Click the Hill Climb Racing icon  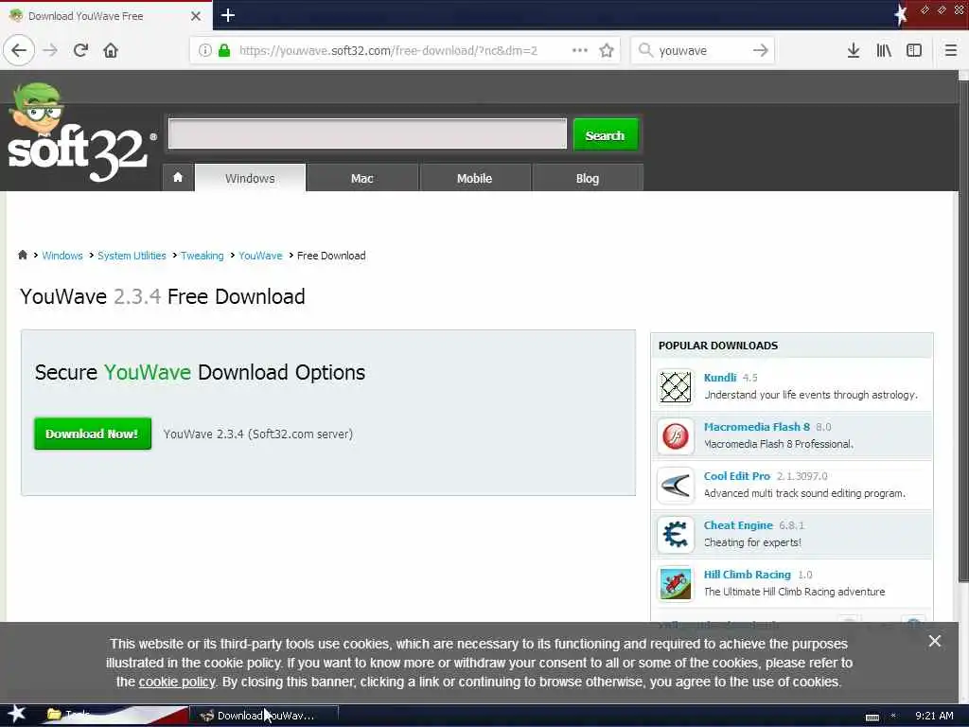676,583
